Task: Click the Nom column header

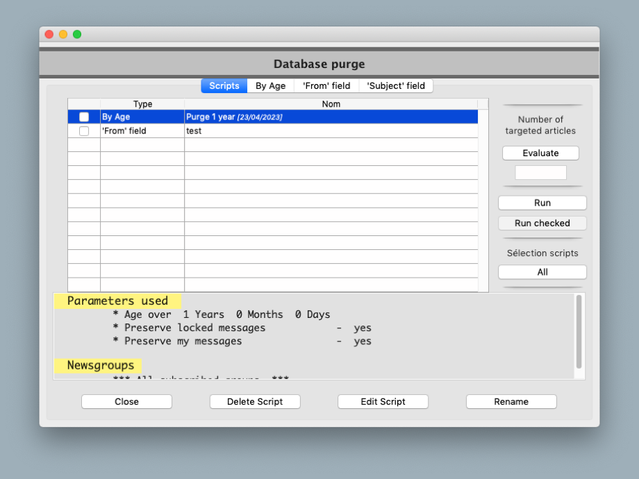Action: pyautogui.click(x=331, y=104)
